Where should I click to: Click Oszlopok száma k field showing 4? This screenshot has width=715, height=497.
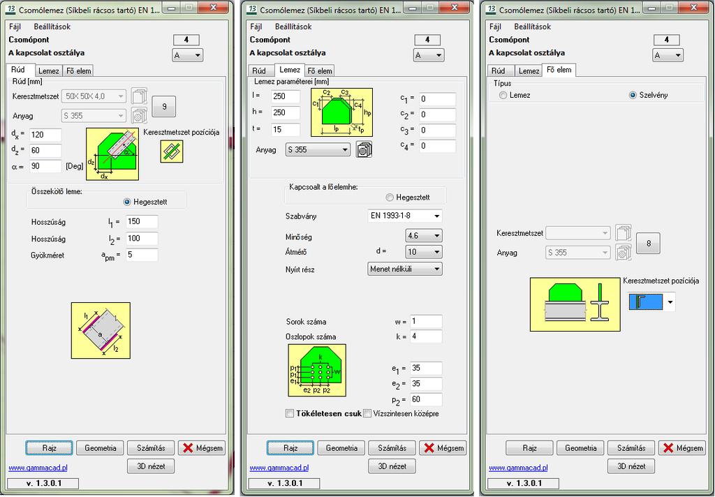click(x=426, y=336)
